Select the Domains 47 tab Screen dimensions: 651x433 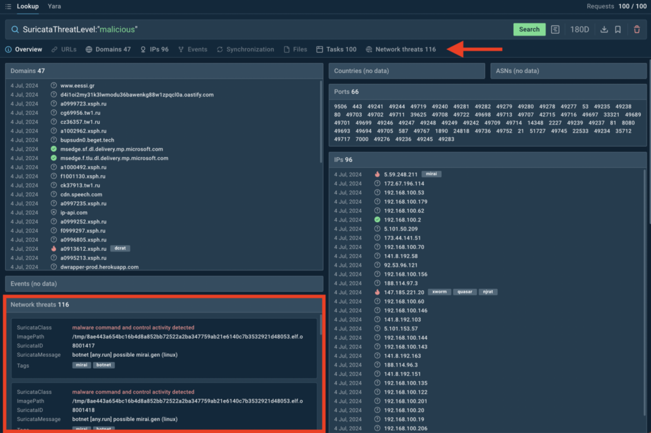pyautogui.click(x=108, y=50)
